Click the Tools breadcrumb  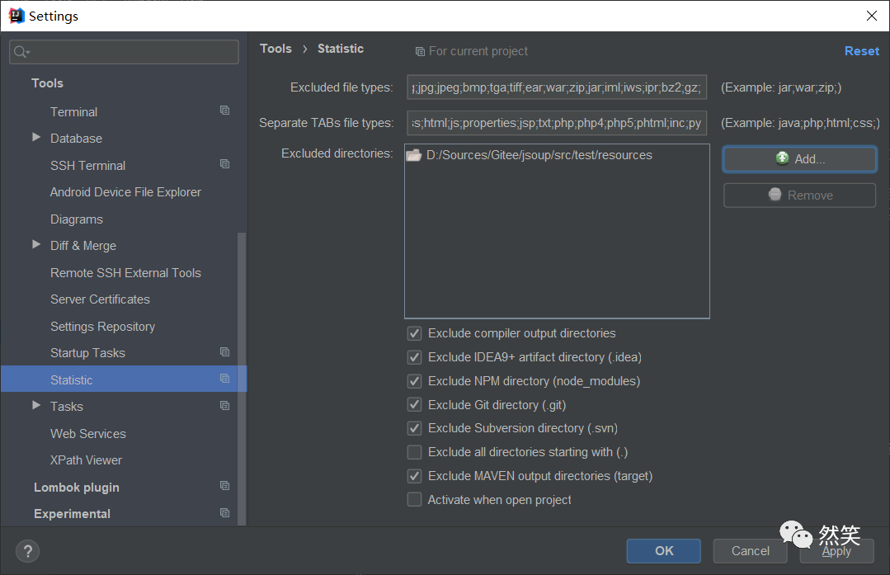[275, 49]
